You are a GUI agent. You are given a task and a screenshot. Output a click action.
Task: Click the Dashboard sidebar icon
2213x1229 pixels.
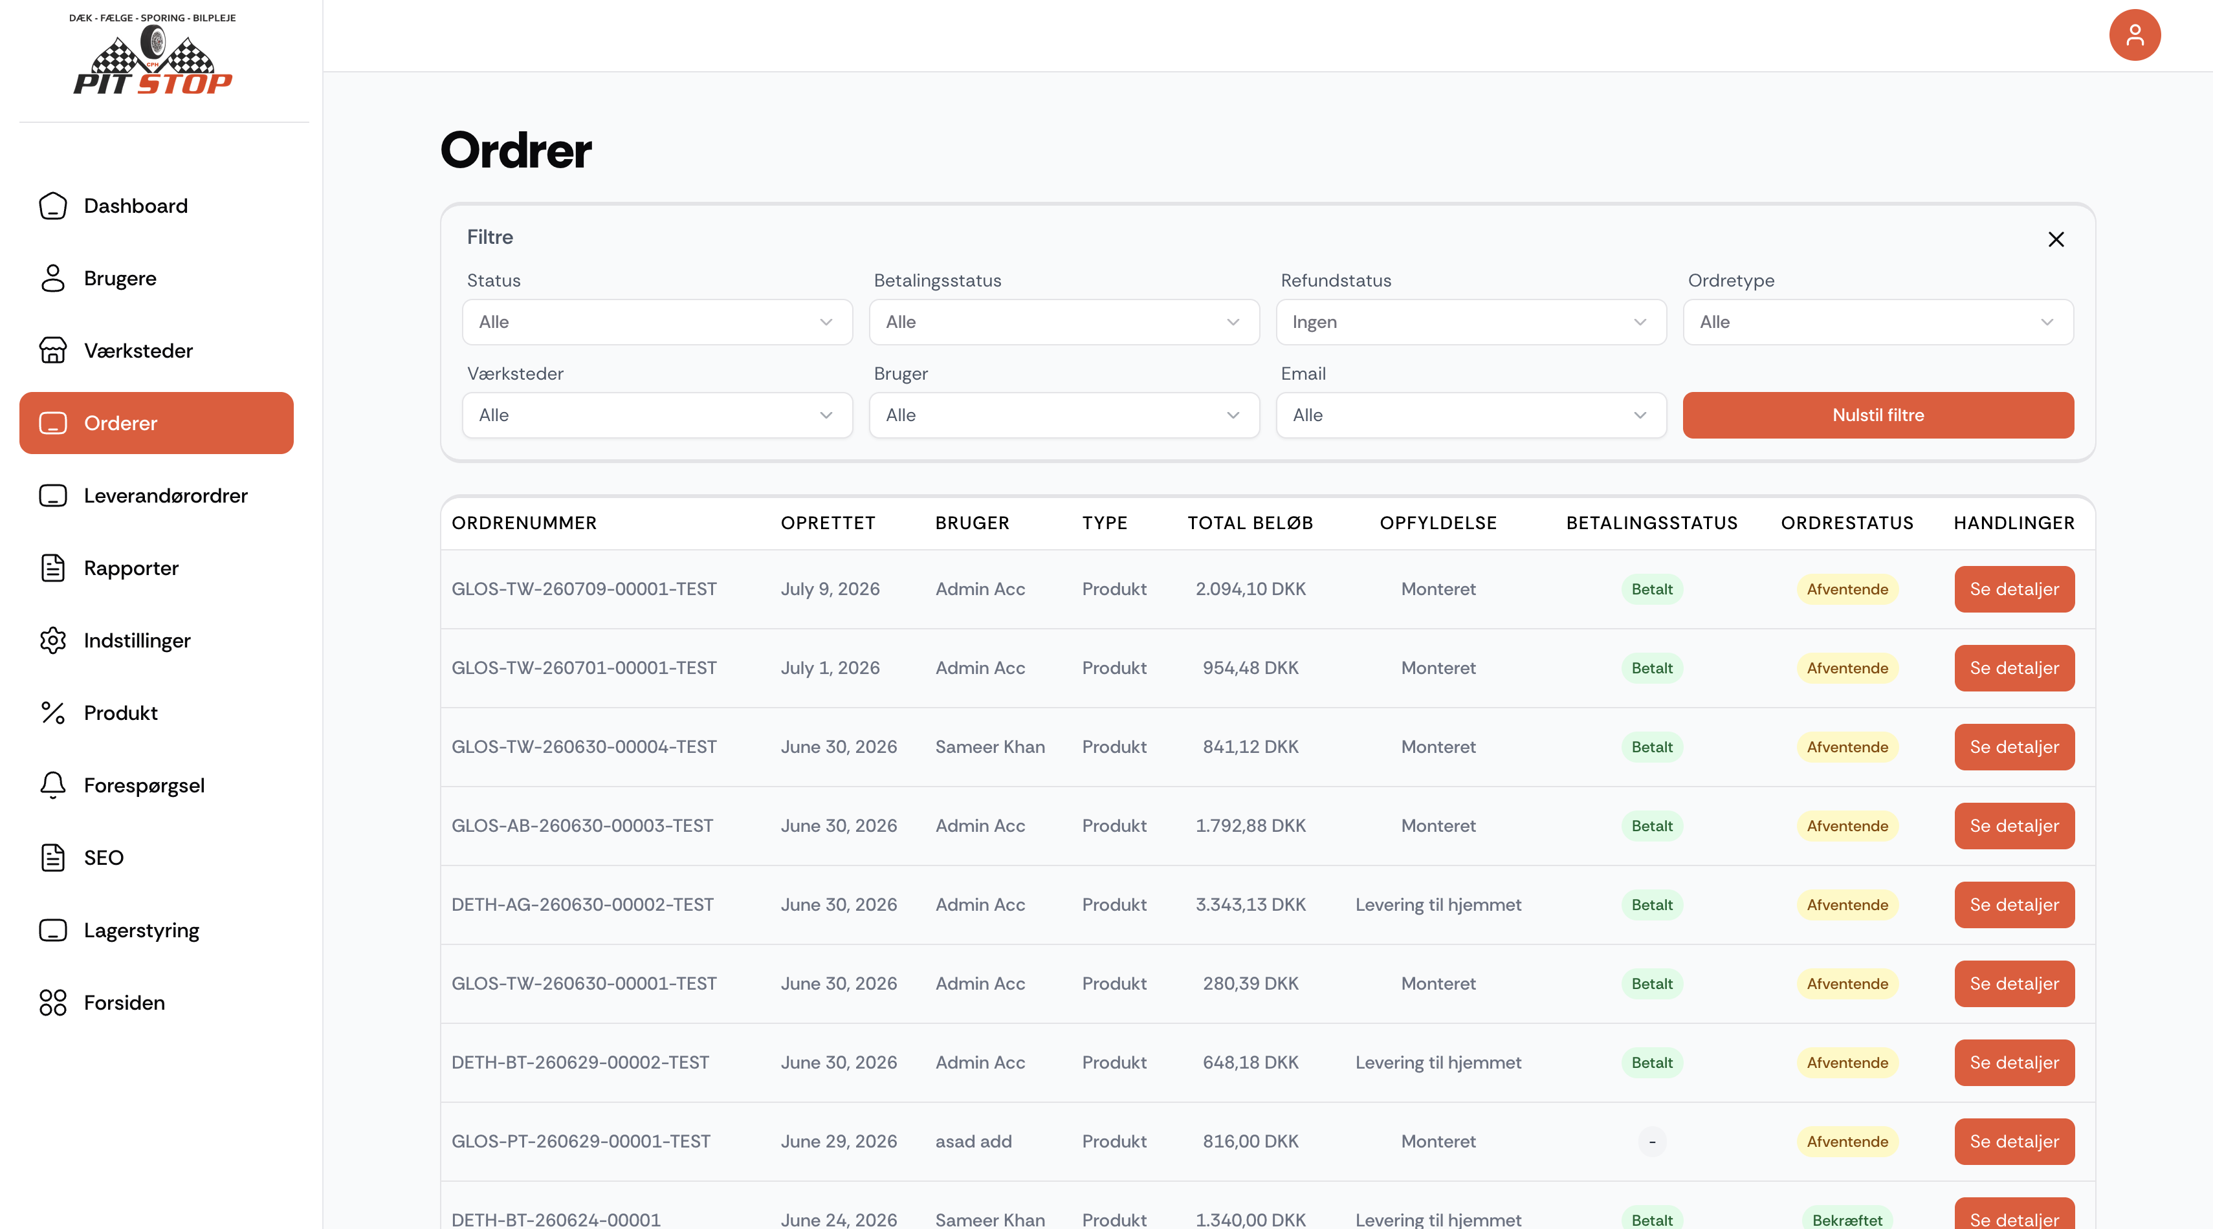[53, 206]
